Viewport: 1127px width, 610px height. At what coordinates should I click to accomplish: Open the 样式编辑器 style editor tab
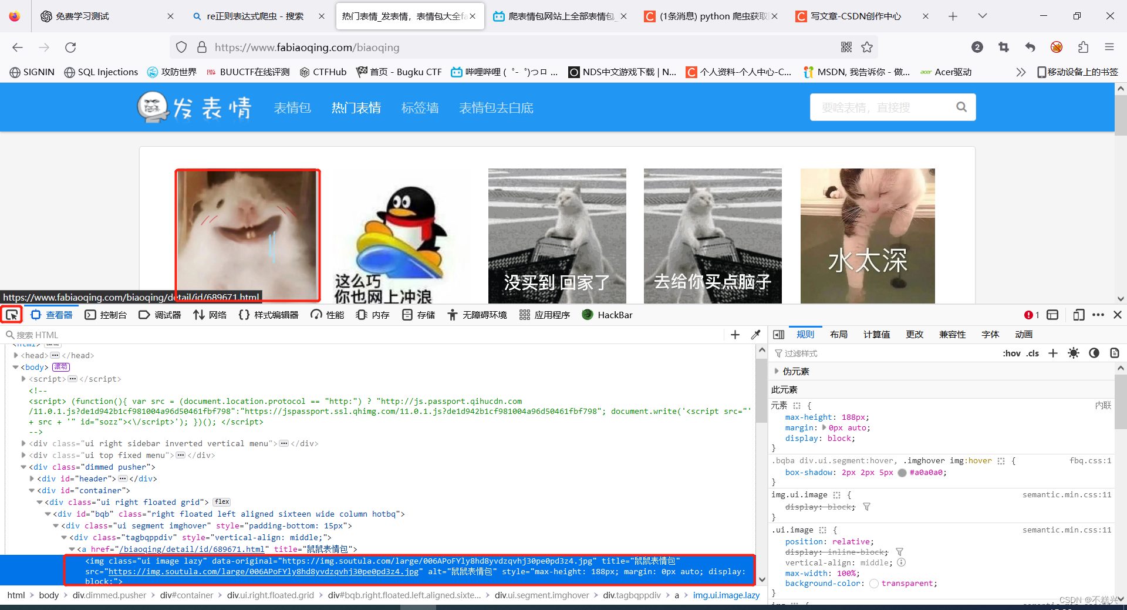click(x=269, y=315)
